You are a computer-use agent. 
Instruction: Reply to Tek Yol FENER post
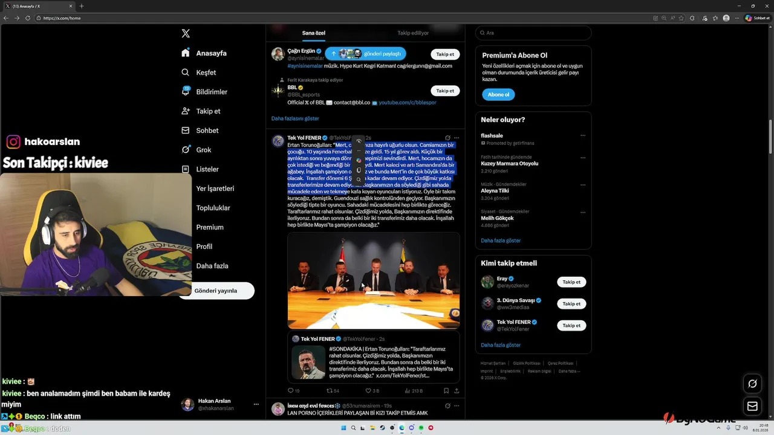(x=293, y=391)
